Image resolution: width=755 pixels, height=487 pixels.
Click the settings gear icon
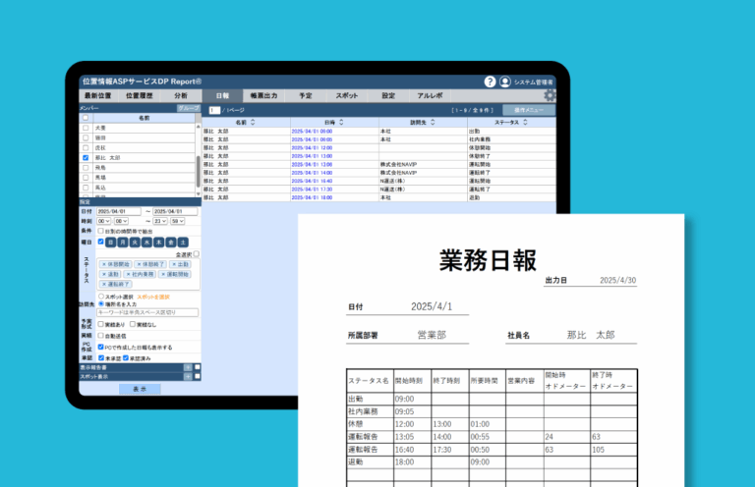click(550, 96)
